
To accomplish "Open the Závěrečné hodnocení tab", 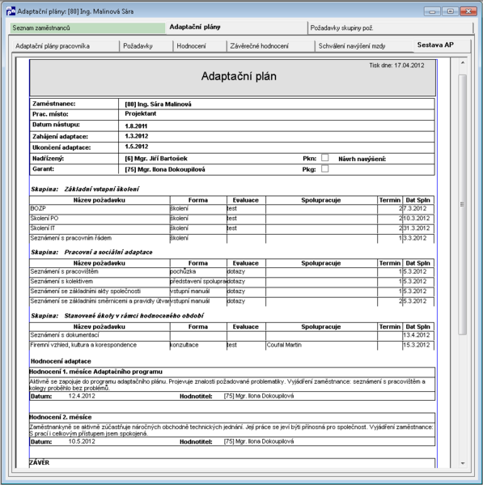I will coord(270,46).
